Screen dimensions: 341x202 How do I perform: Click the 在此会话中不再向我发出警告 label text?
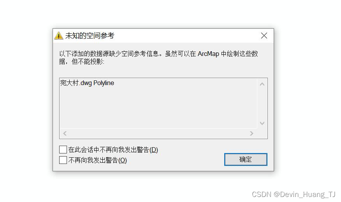(x=109, y=150)
